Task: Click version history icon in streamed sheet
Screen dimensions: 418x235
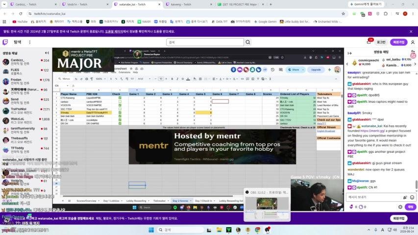Action: [272, 70]
